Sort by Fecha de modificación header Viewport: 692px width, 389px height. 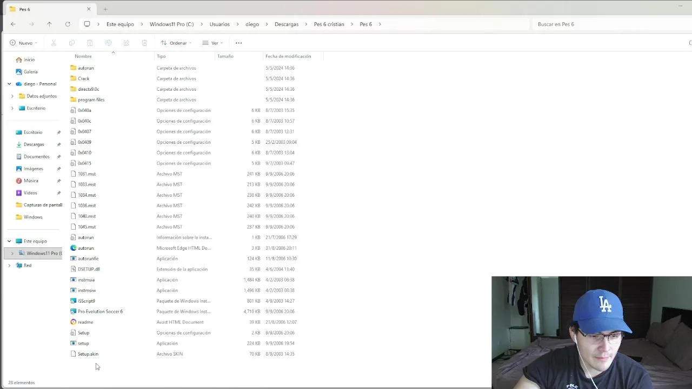[288, 56]
